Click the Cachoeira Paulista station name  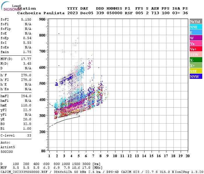pos(41,13)
